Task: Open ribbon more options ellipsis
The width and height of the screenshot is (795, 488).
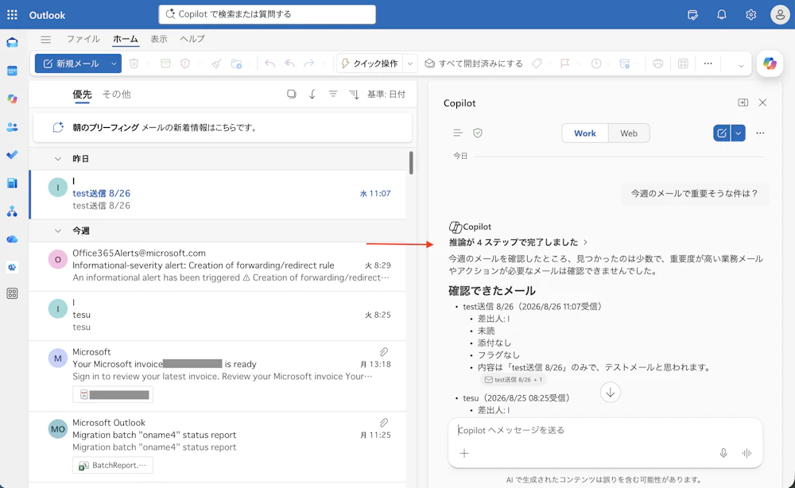Action: [x=708, y=64]
